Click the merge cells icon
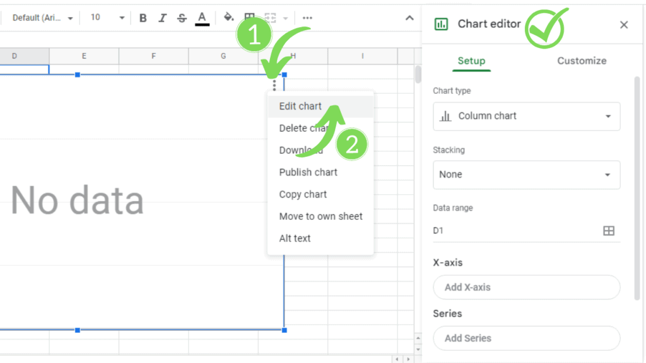This screenshot has height=363, width=646. pos(271,18)
